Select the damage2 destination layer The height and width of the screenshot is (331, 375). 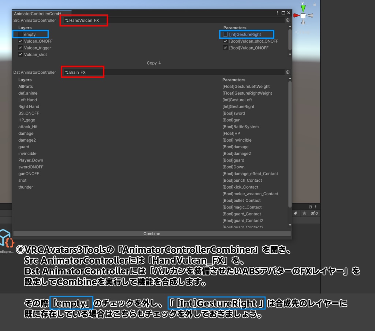(x=27, y=140)
